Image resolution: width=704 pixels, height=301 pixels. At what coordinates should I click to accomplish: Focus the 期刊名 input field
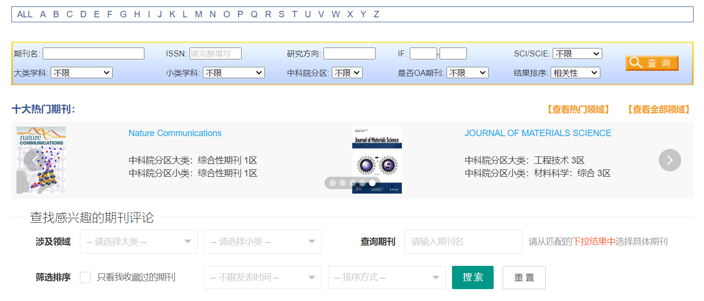(x=93, y=53)
